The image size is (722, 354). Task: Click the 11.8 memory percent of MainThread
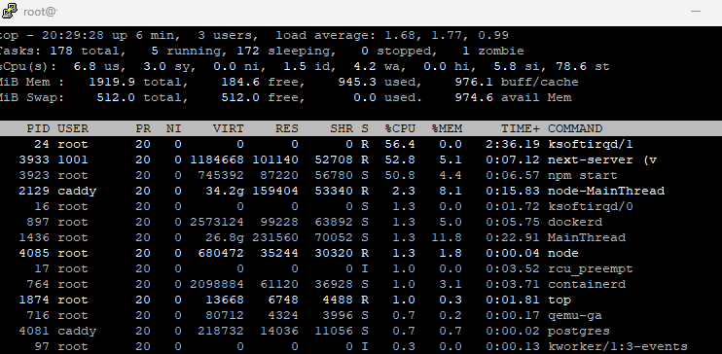(447, 237)
